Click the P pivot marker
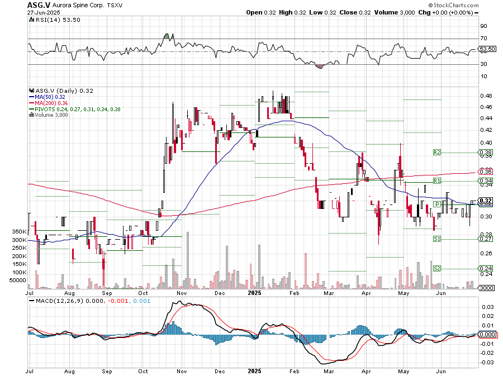This screenshot has height=376, width=503. point(436,204)
